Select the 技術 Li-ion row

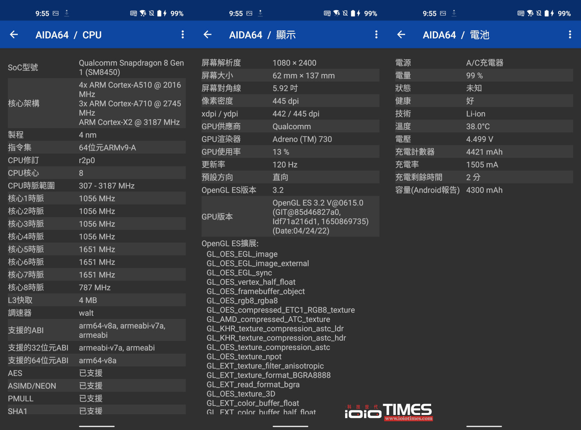[484, 114]
